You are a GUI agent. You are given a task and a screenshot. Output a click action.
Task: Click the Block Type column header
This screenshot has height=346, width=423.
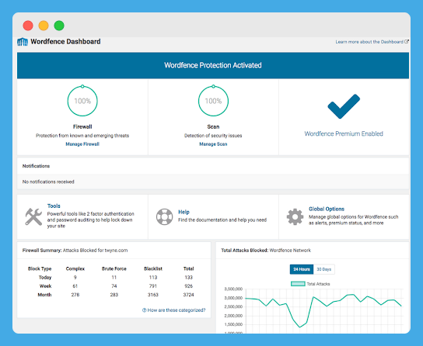coord(40,268)
